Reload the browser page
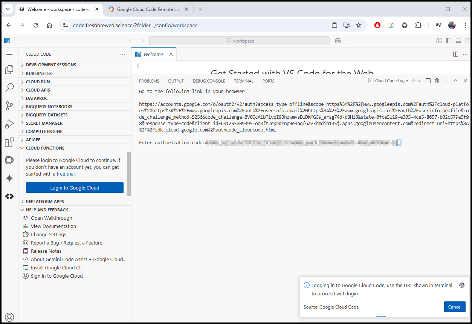This screenshot has width=472, height=324. (x=36, y=25)
